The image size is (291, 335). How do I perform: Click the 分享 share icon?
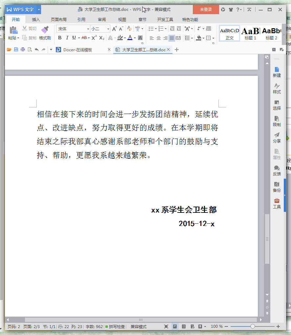tap(277, 138)
